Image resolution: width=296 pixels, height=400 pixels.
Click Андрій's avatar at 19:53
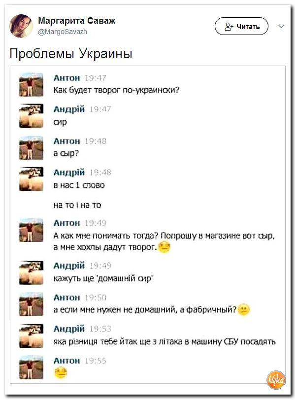click(32, 336)
